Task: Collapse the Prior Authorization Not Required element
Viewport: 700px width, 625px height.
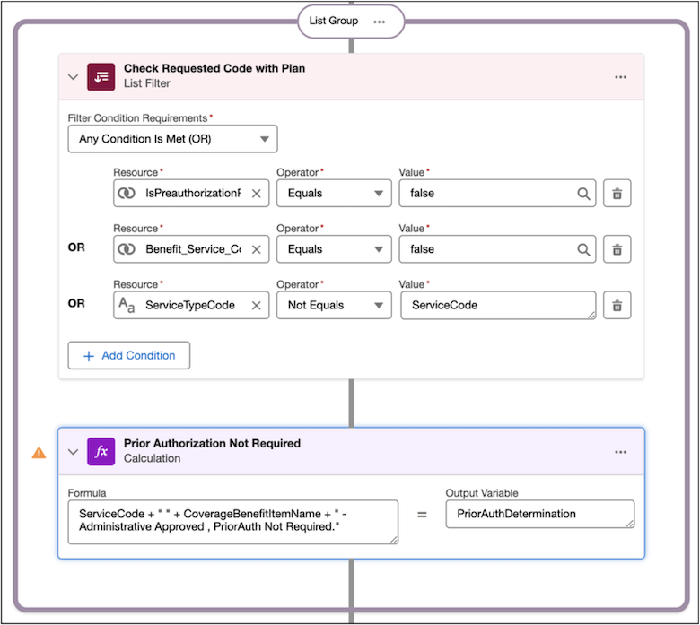Action: [x=74, y=452]
